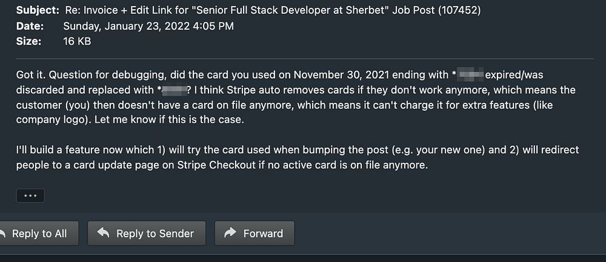This screenshot has height=262, width=606.
Task: Click the Subject field label
Action: pos(38,10)
